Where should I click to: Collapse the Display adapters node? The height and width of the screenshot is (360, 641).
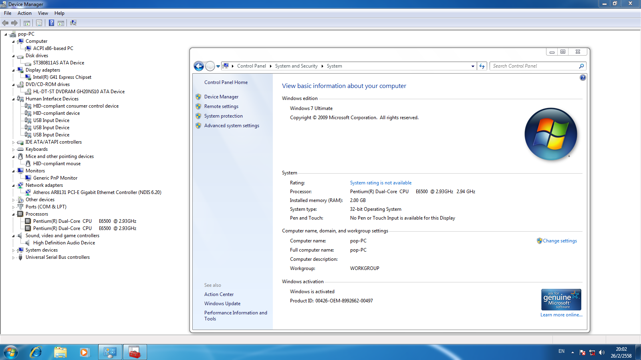click(13, 70)
